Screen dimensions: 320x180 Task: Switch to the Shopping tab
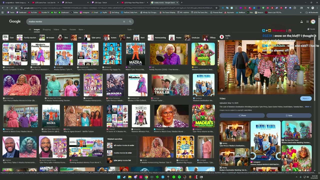point(46,29)
